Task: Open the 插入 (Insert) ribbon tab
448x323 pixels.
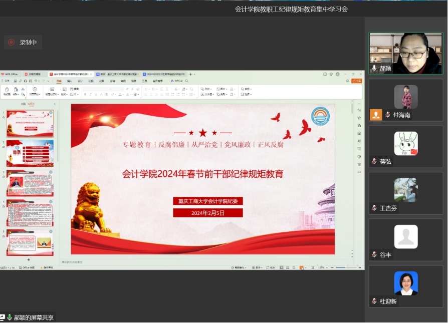Action: (70, 81)
